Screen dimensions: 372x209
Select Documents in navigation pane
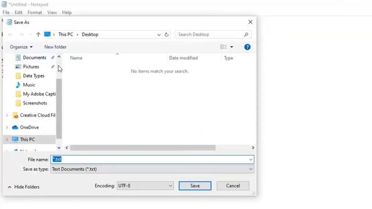coord(35,57)
